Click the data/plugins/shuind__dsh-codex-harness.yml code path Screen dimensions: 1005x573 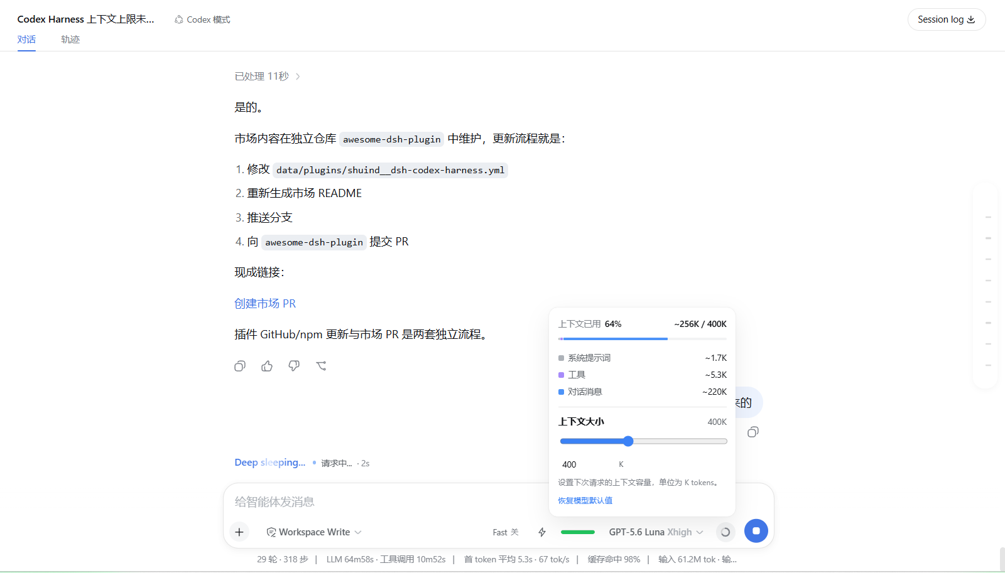(x=390, y=170)
